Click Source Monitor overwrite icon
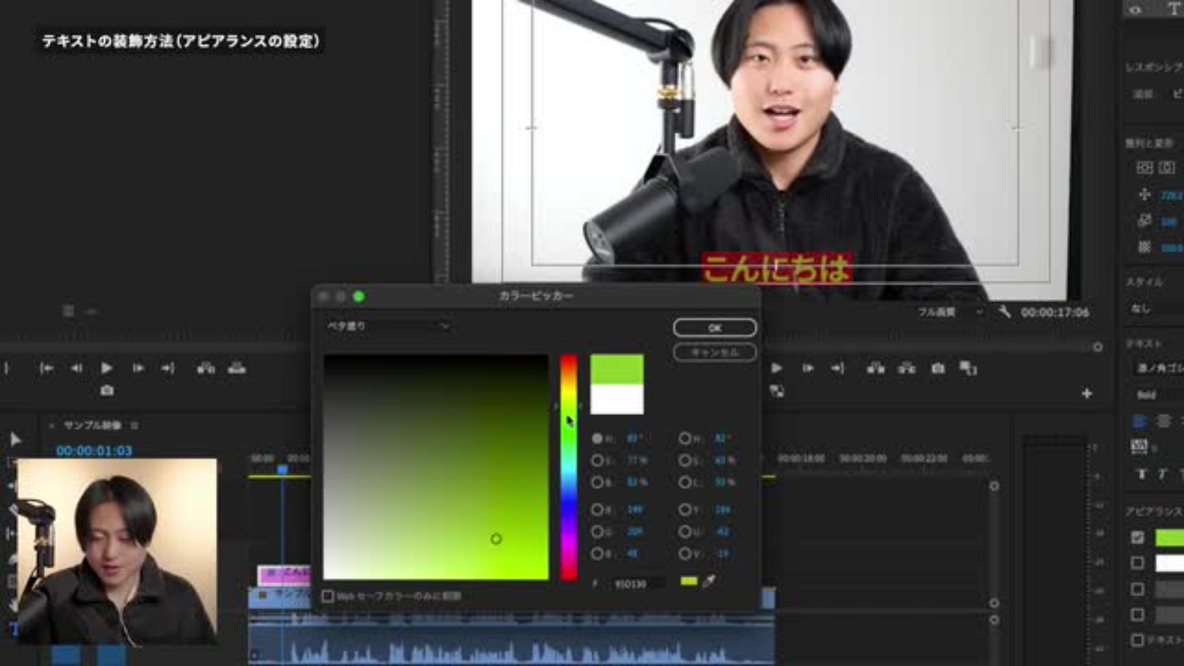This screenshot has width=1184, height=666. coord(237,368)
